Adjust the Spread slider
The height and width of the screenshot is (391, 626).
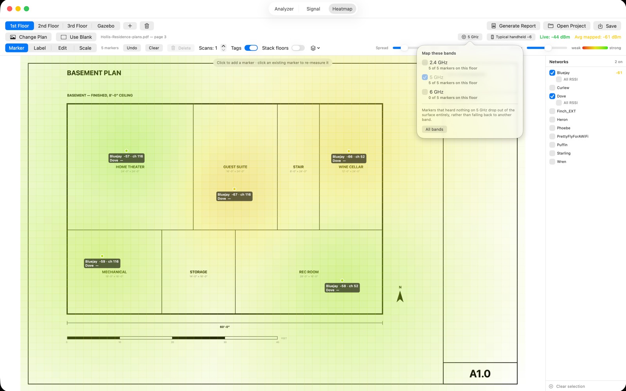coord(405,48)
